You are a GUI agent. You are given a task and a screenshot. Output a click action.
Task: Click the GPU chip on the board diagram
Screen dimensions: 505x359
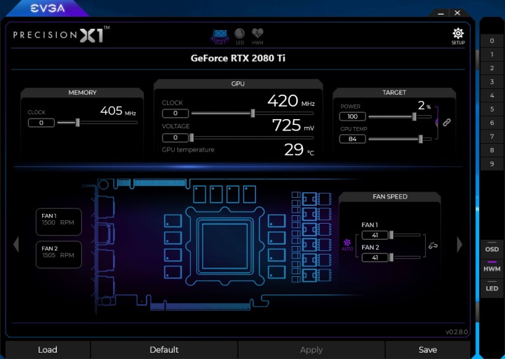coord(225,245)
